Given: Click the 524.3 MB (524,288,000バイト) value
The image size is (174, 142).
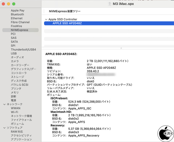Looking at the screenshot, I should click(89, 102).
